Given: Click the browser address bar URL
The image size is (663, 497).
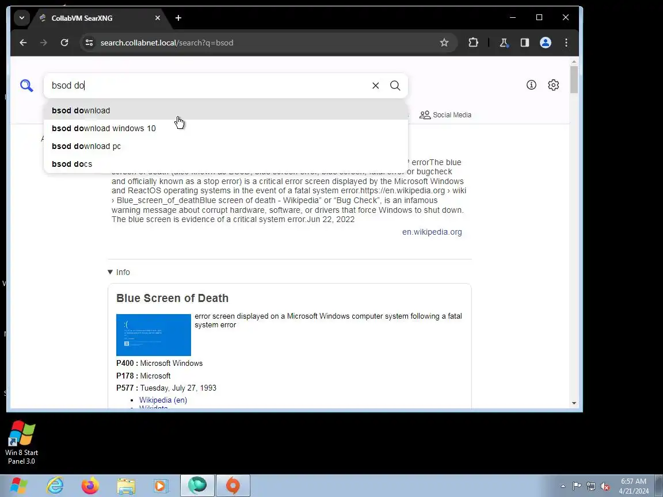Looking at the screenshot, I should coord(166,43).
